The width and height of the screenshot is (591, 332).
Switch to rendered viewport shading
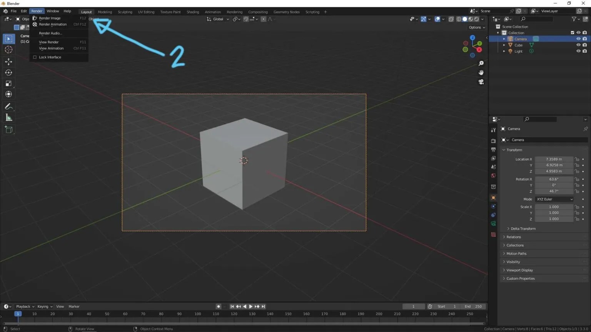click(x=477, y=19)
